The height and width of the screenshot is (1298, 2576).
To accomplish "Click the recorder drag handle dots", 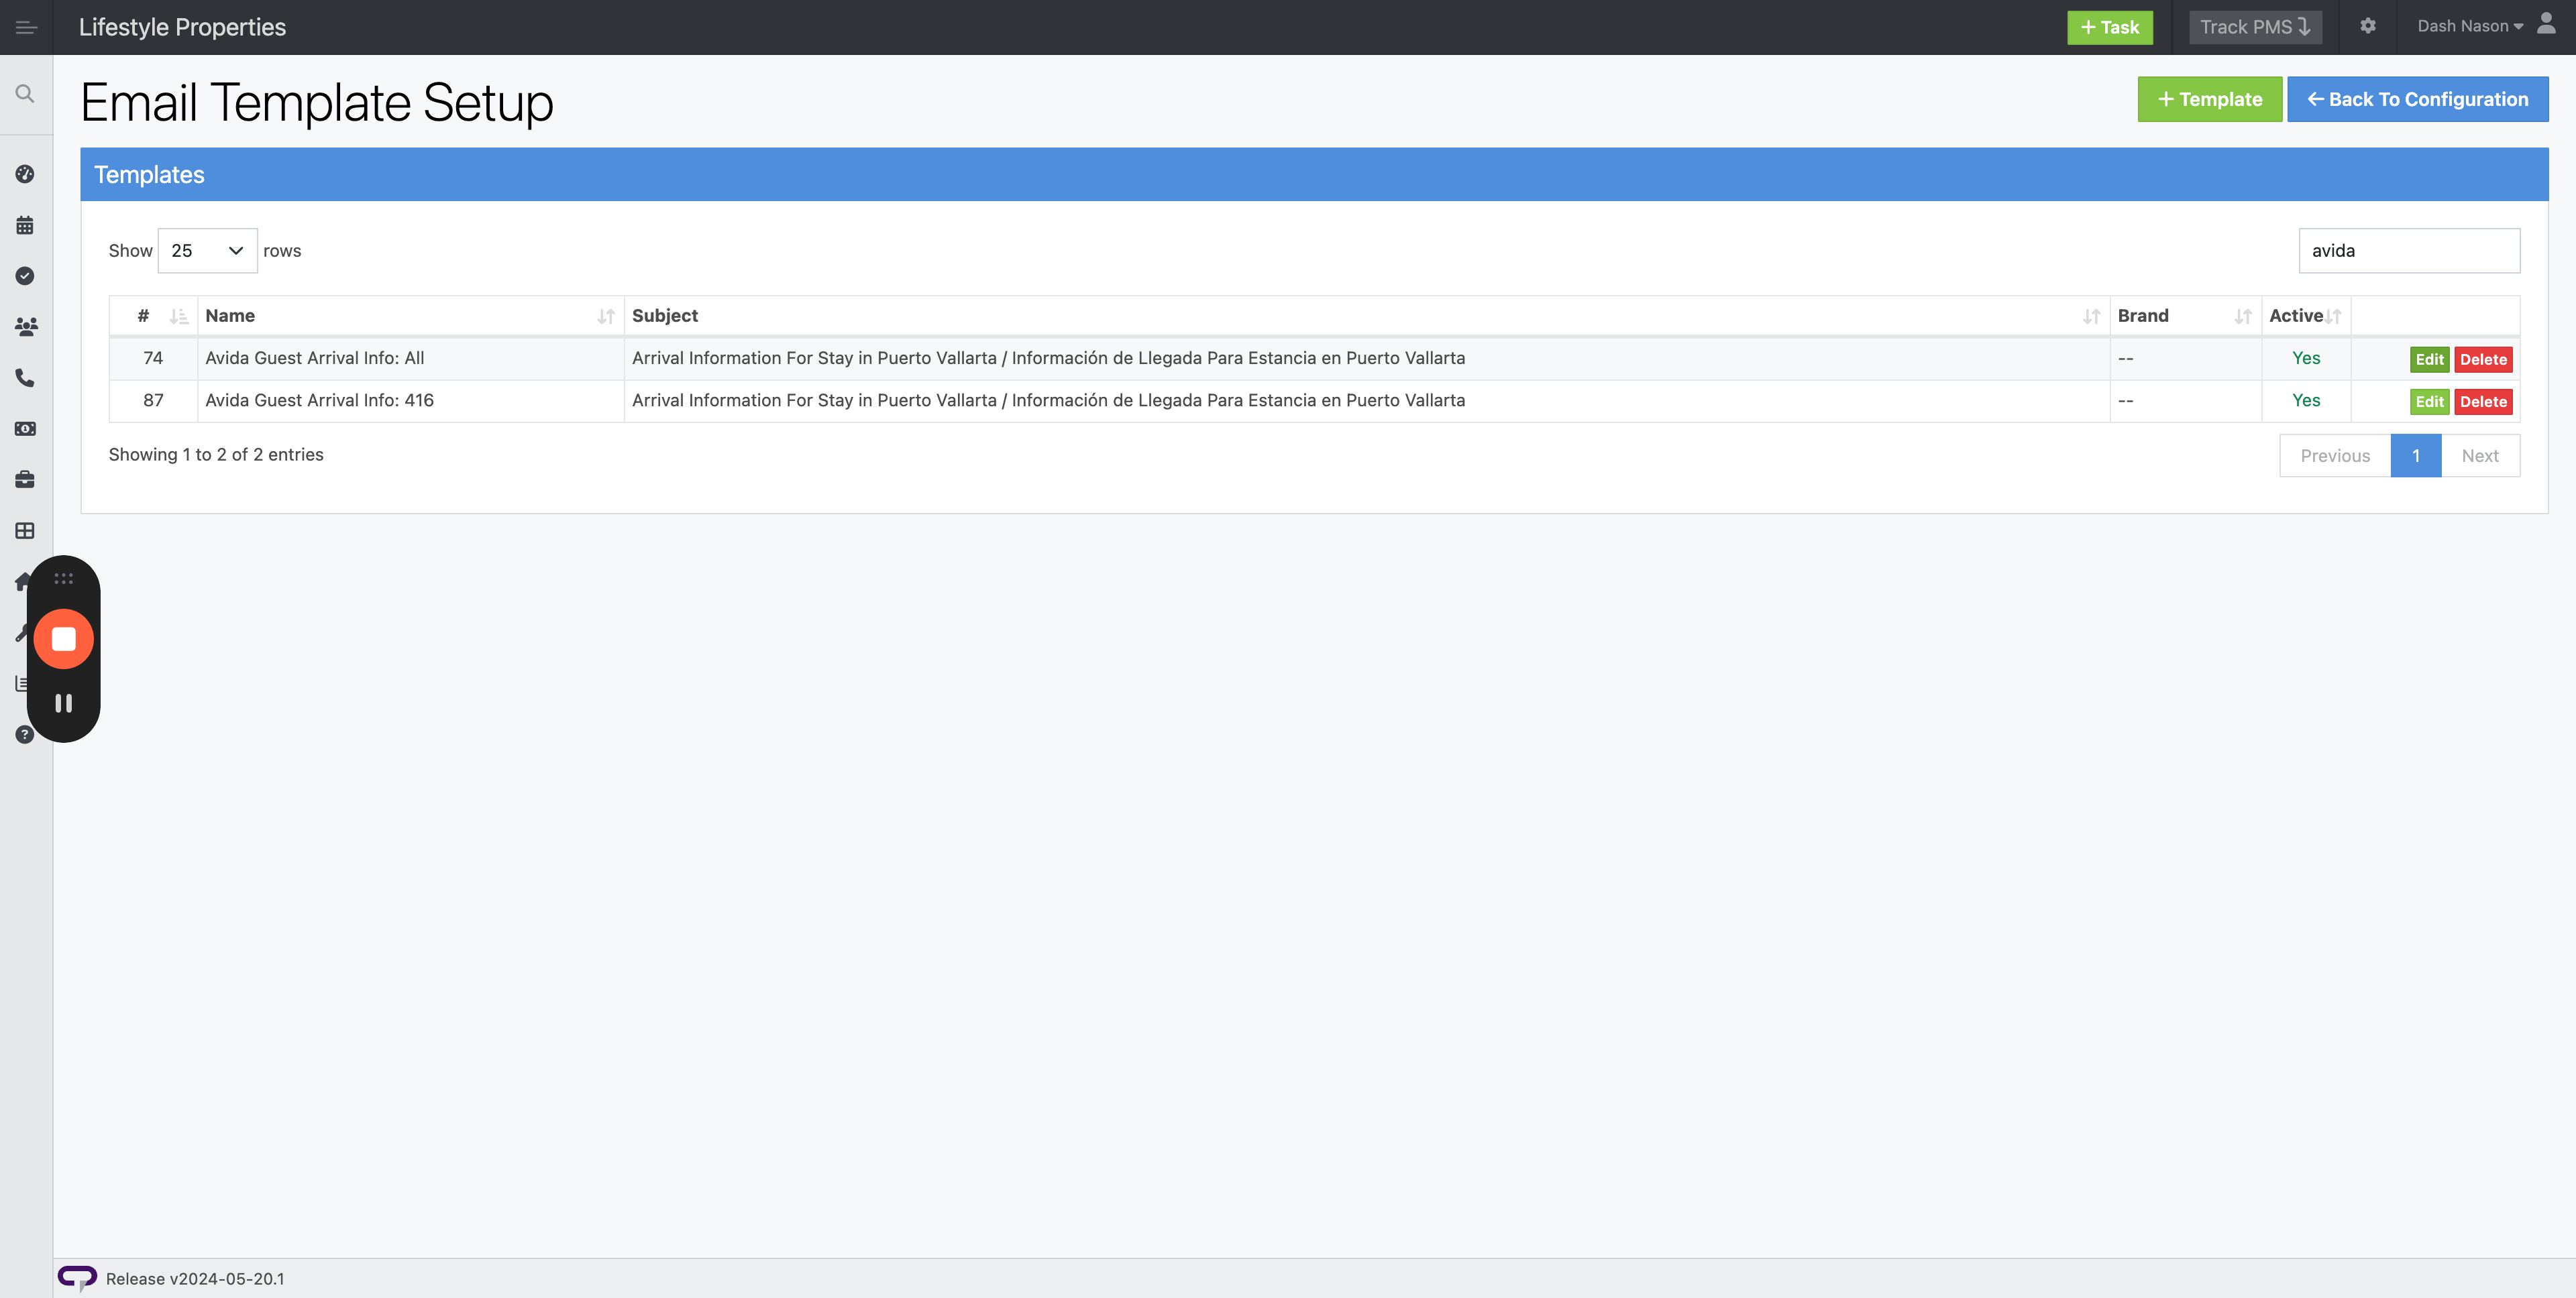I will coord(64,577).
